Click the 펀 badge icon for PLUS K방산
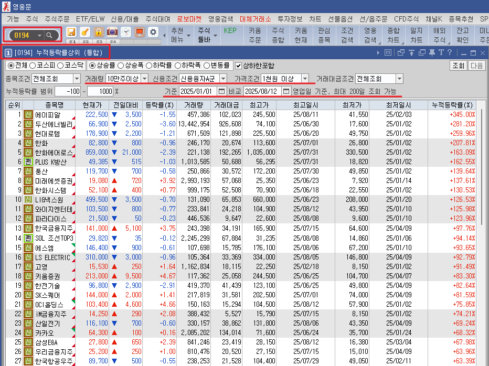 (28, 162)
